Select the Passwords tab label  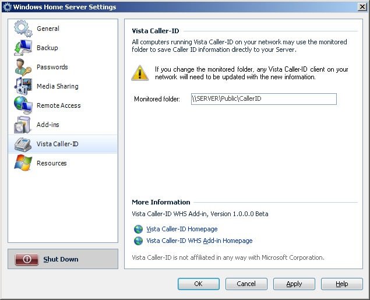[x=52, y=67]
